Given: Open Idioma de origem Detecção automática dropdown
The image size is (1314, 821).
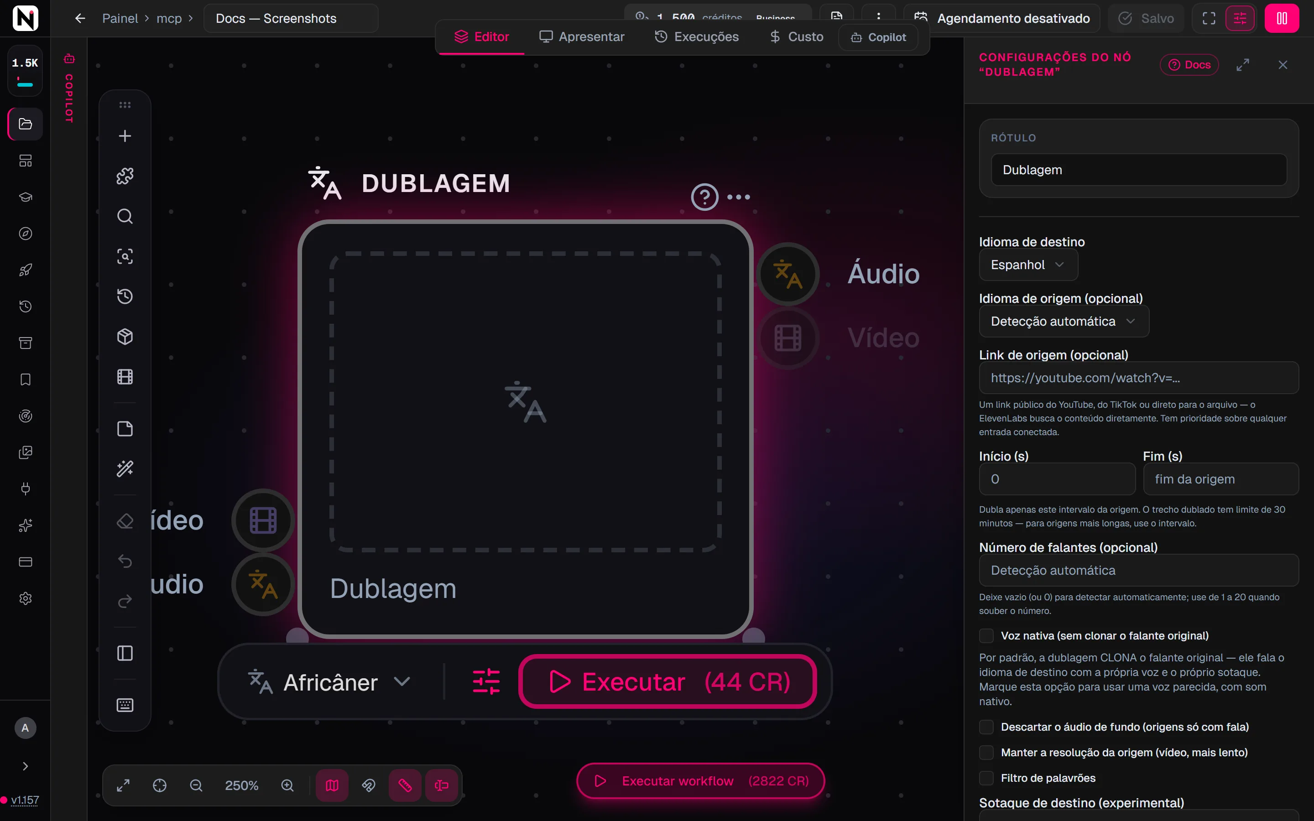Looking at the screenshot, I should click(1064, 322).
